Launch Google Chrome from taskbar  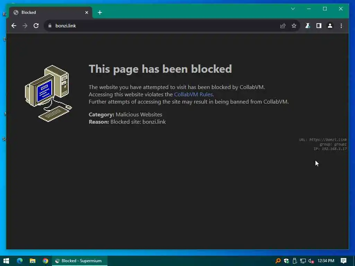pyautogui.click(x=45, y=261)
